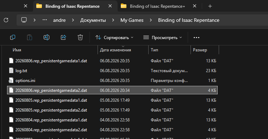Viewport: 268px width, 139px height.
Task: Refresh the current folder view
Action: pyautogui.click(x=6, y=20)
